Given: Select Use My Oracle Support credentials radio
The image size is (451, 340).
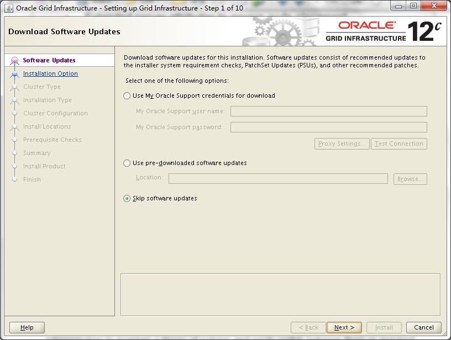Looking at the screenshot, I should point(127,95).
